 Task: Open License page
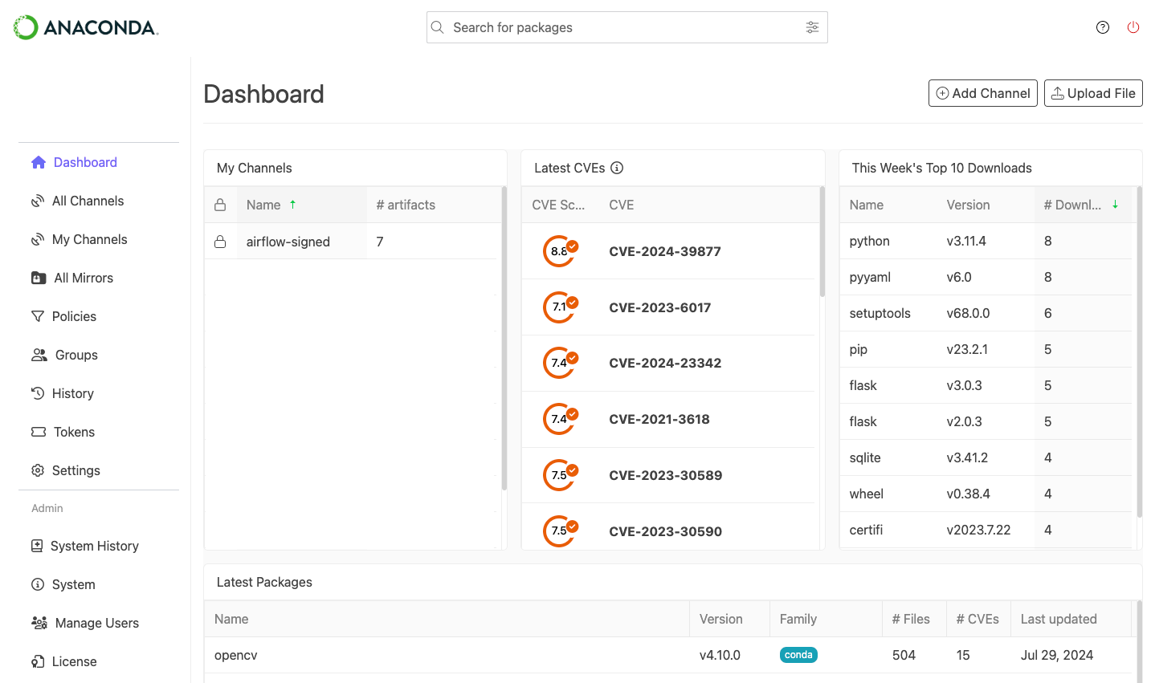[63, 661]
